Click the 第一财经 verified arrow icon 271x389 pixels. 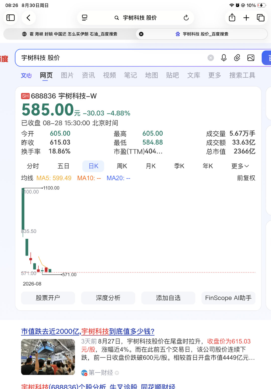(x=117, y=373)
